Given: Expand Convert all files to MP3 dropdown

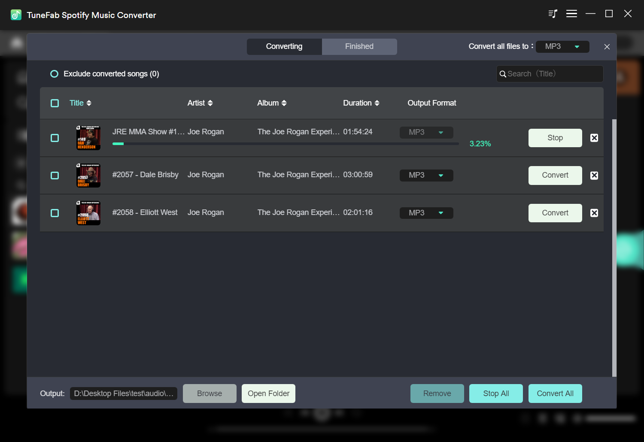Looking at the screenshot, I should point(562,47).
